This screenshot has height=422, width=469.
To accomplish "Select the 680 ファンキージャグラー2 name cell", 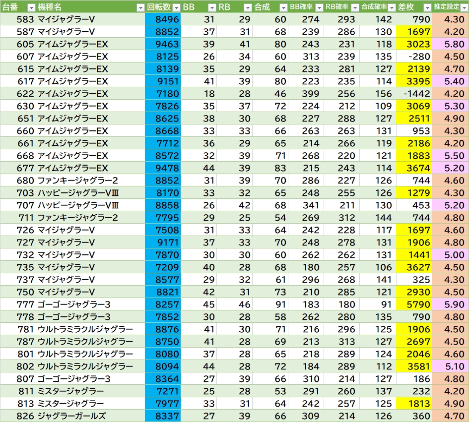I will [91, 180].
